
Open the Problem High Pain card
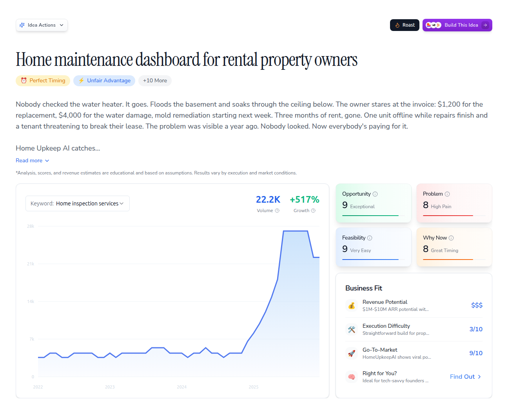pos(454,203)
